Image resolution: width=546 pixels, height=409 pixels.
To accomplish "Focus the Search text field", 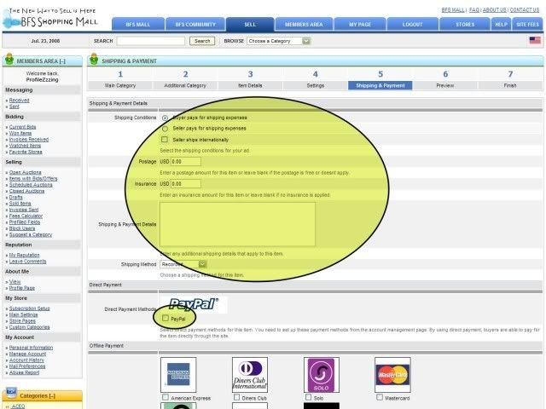I will pos(151,41).
